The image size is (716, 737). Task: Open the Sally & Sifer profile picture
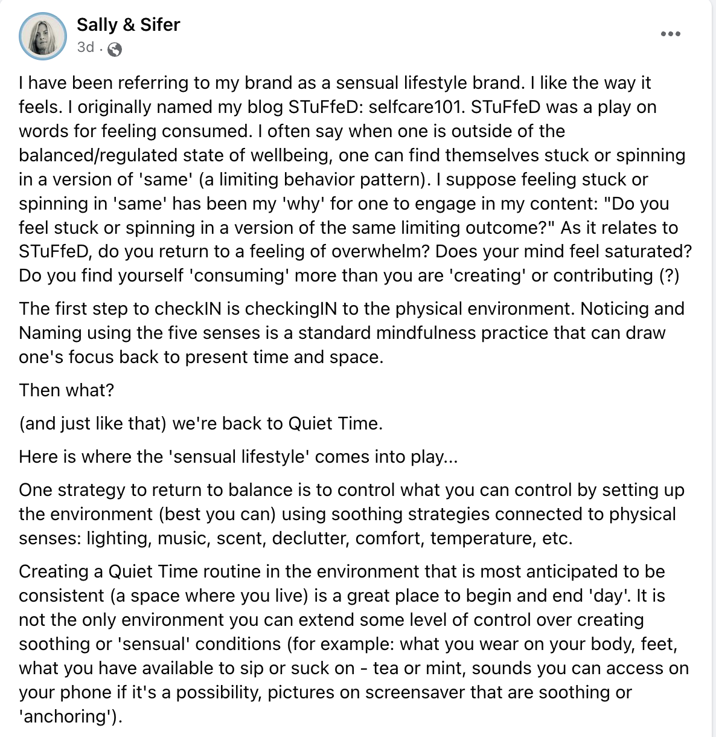coord(43,36)
